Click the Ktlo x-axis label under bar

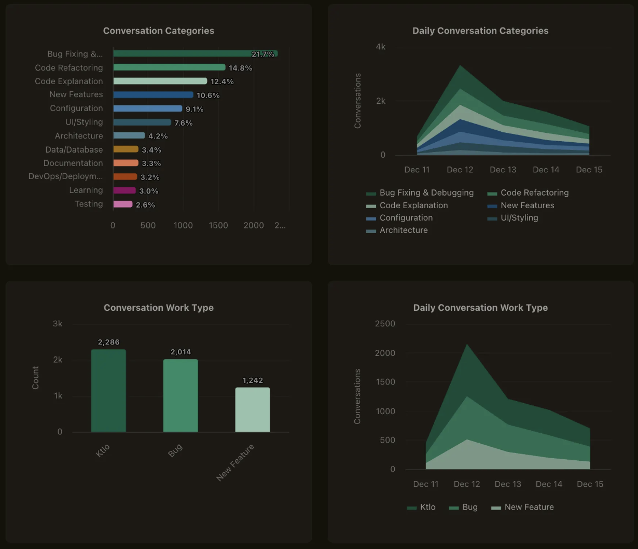point(103,451)
